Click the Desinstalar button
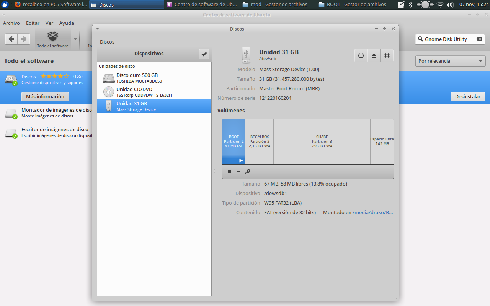 468,96
